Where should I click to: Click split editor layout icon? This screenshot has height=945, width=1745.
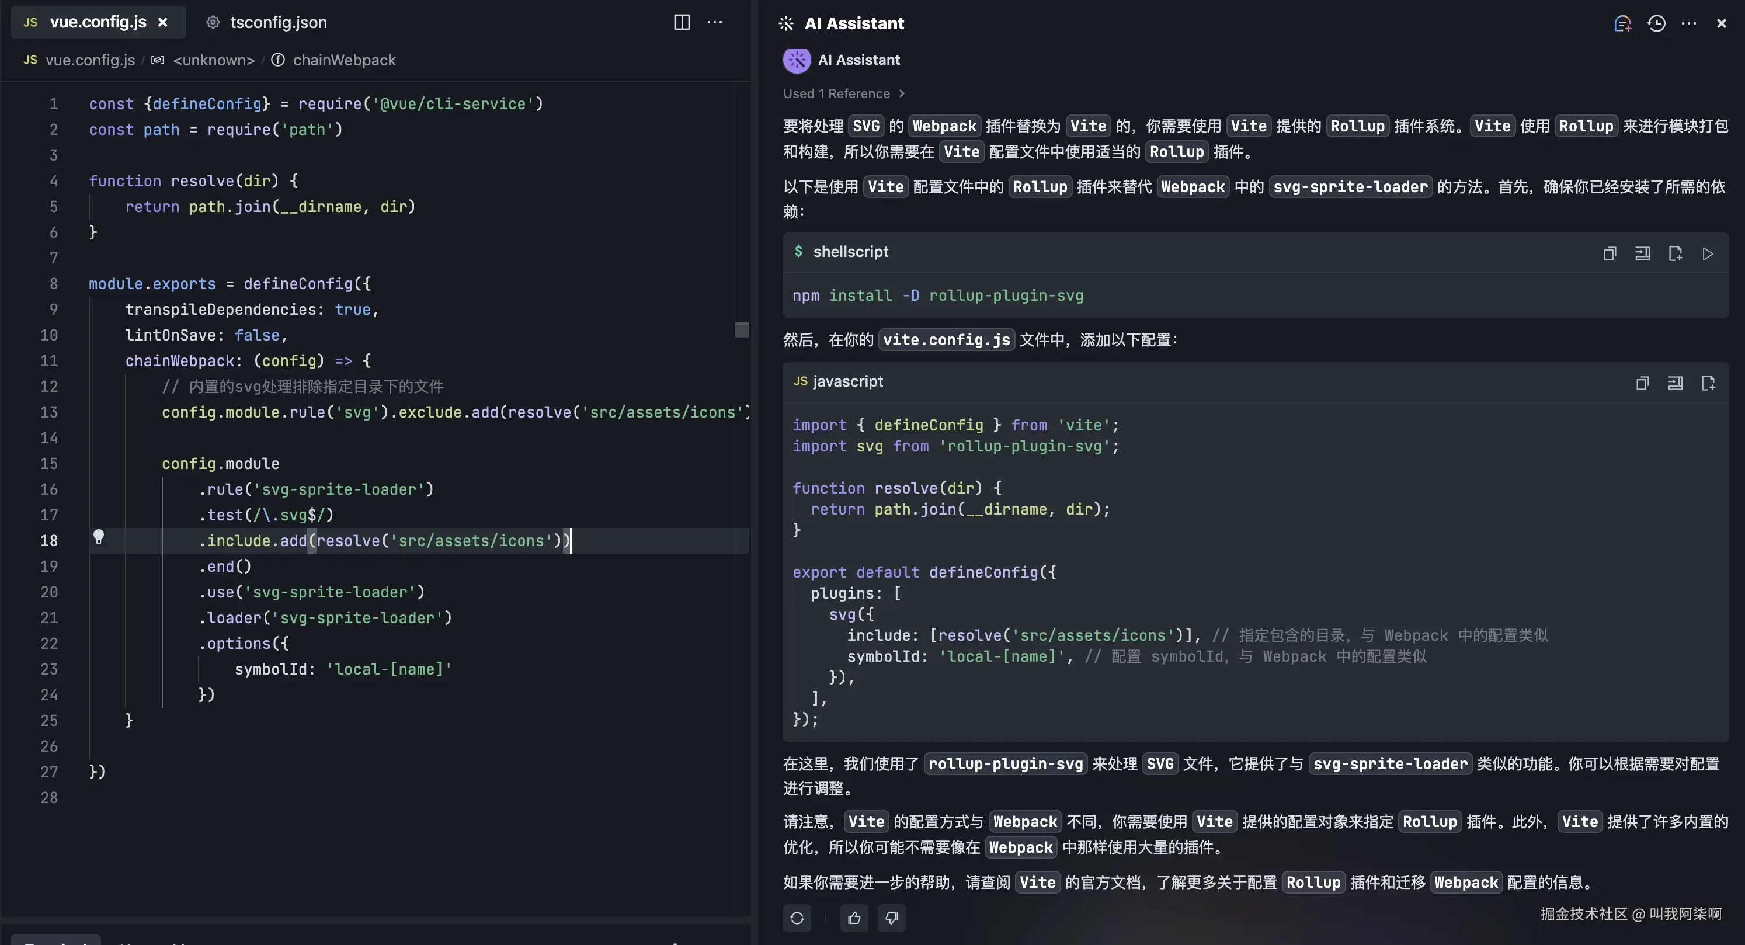(682, 22)
